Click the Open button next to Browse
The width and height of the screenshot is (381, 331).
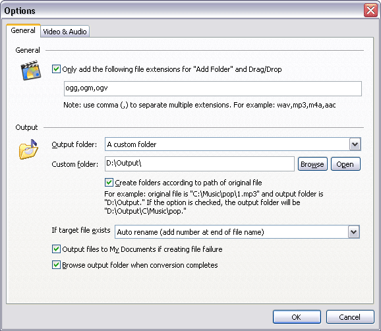[345, 164]
